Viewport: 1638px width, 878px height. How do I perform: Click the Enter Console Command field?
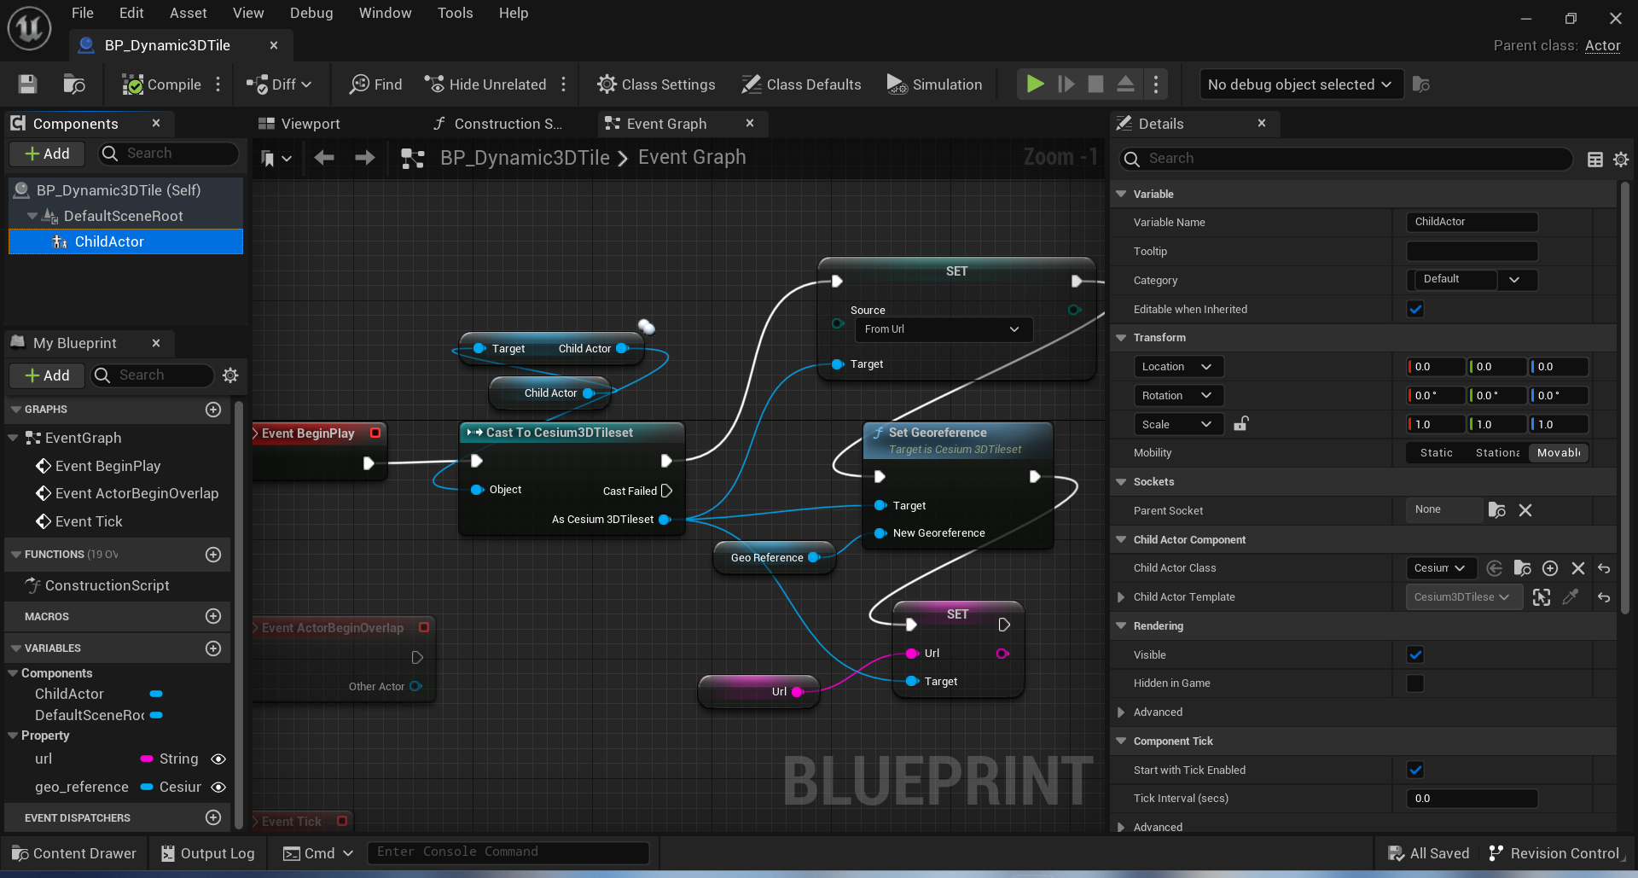click(508, 852)
